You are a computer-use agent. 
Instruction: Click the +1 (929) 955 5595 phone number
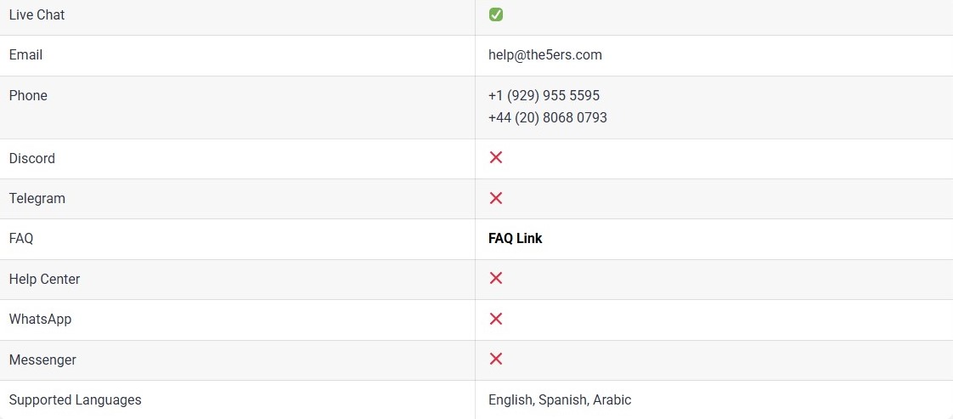coord(544,95)
